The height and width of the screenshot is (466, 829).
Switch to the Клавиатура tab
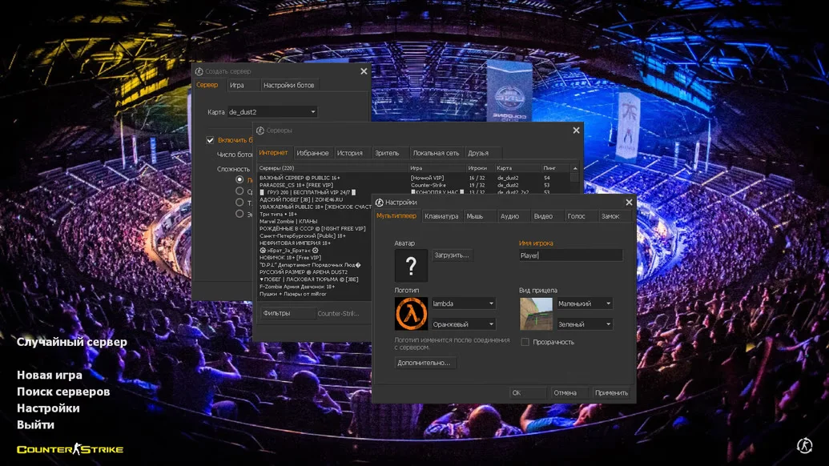(441, 216)
